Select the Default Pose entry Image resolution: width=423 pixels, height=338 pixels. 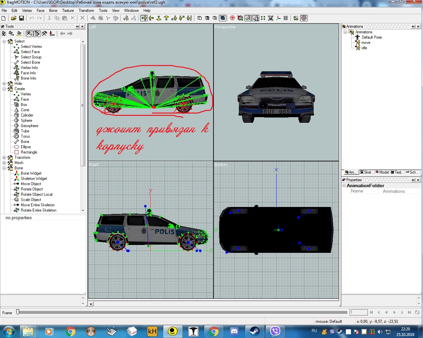click(372, 37)
